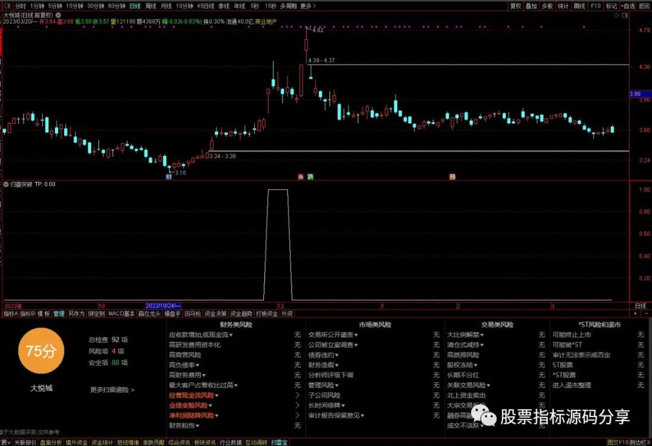Click 更多扫雷避险 link
The width and height of the screenshot is (652, 446).
(x=112, y=390)
